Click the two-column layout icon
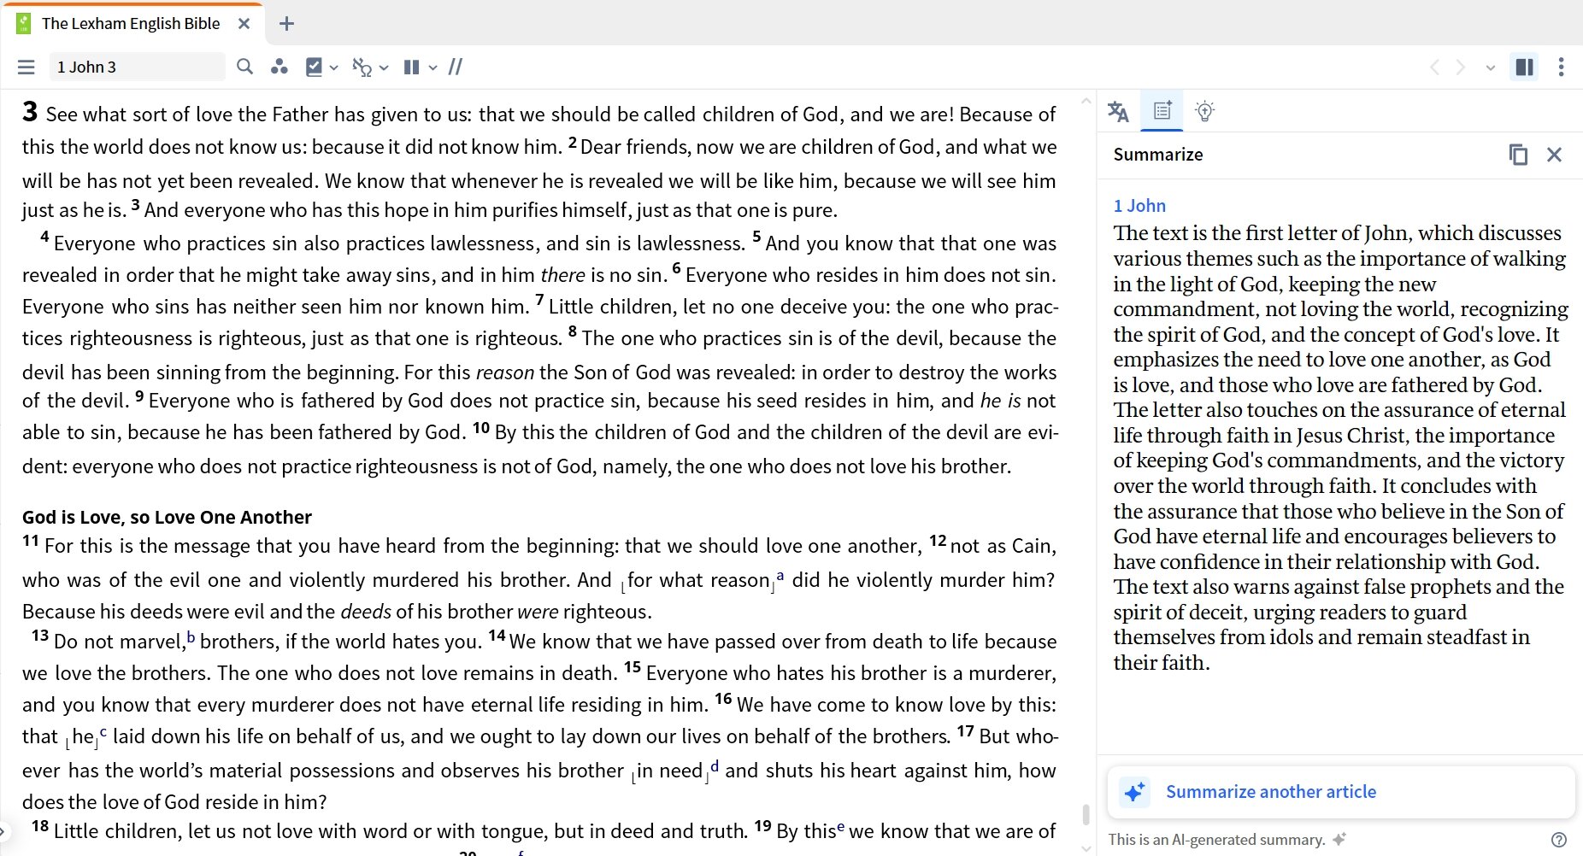The width and height of the screenshot is (1583, 856). pos(412,67)
